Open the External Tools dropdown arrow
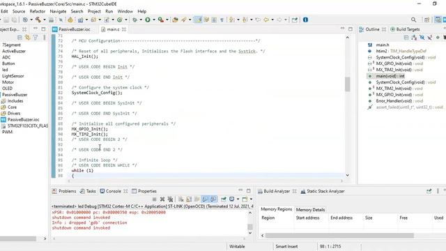This screenshot has width=446, height=251. 167,20
